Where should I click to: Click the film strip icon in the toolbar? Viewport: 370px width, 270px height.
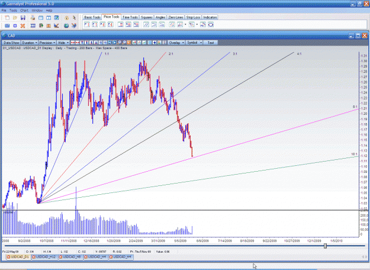tap(33, 25)
